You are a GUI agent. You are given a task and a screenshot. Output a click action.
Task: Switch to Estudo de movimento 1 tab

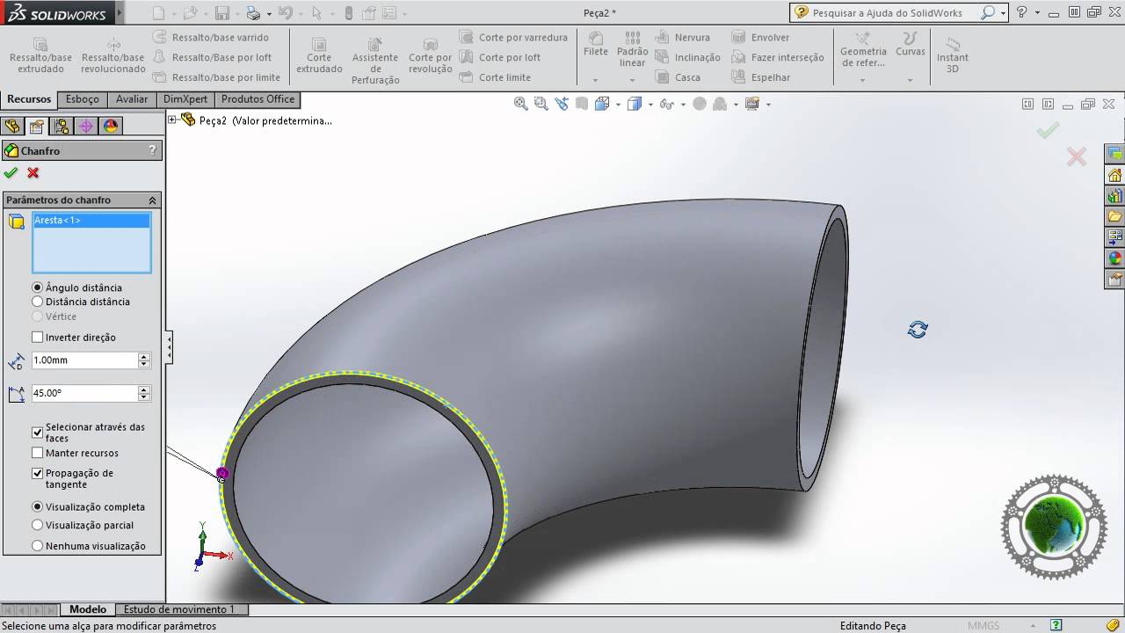point(179,609)
